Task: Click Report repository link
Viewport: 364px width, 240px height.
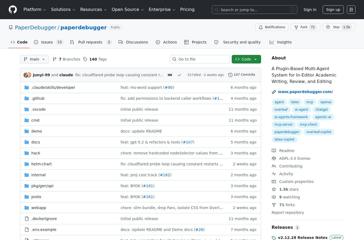Action: (x=288, y=213)
